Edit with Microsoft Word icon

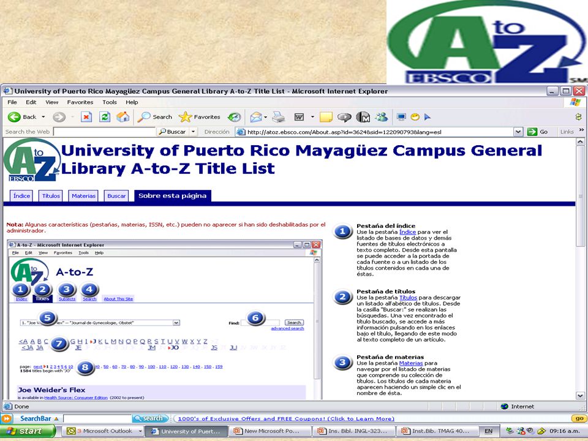pyautogui.click(x=299, y=117)
